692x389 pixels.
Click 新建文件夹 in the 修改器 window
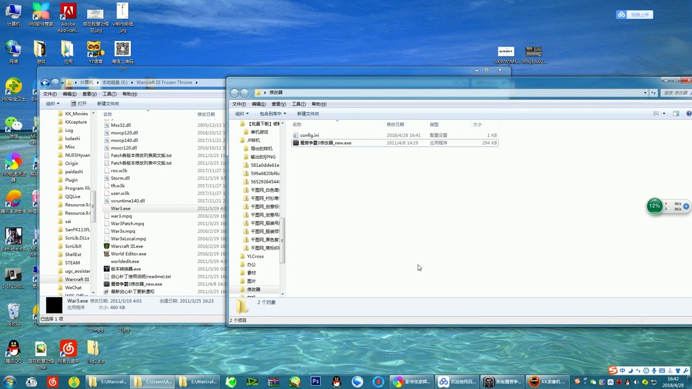tap(308, 113)
